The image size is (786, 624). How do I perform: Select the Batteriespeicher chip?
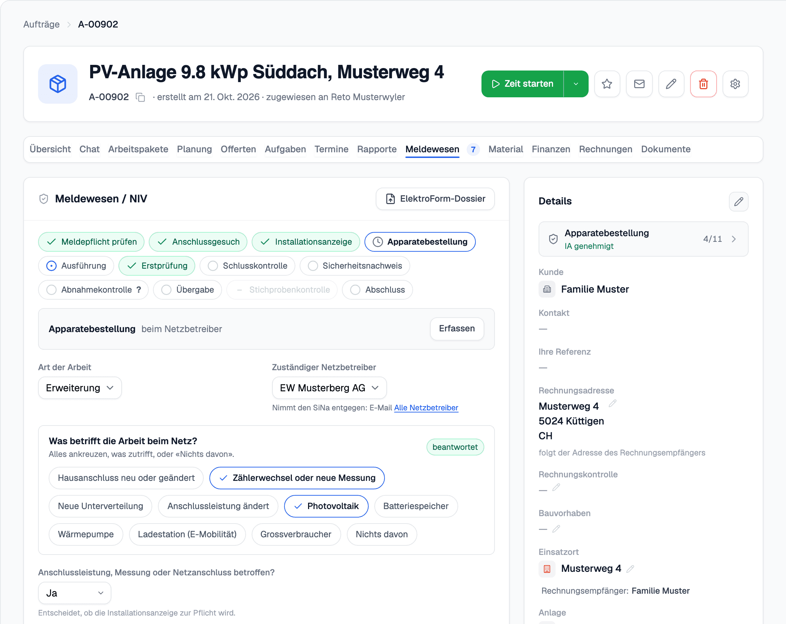tap(416, 506)
